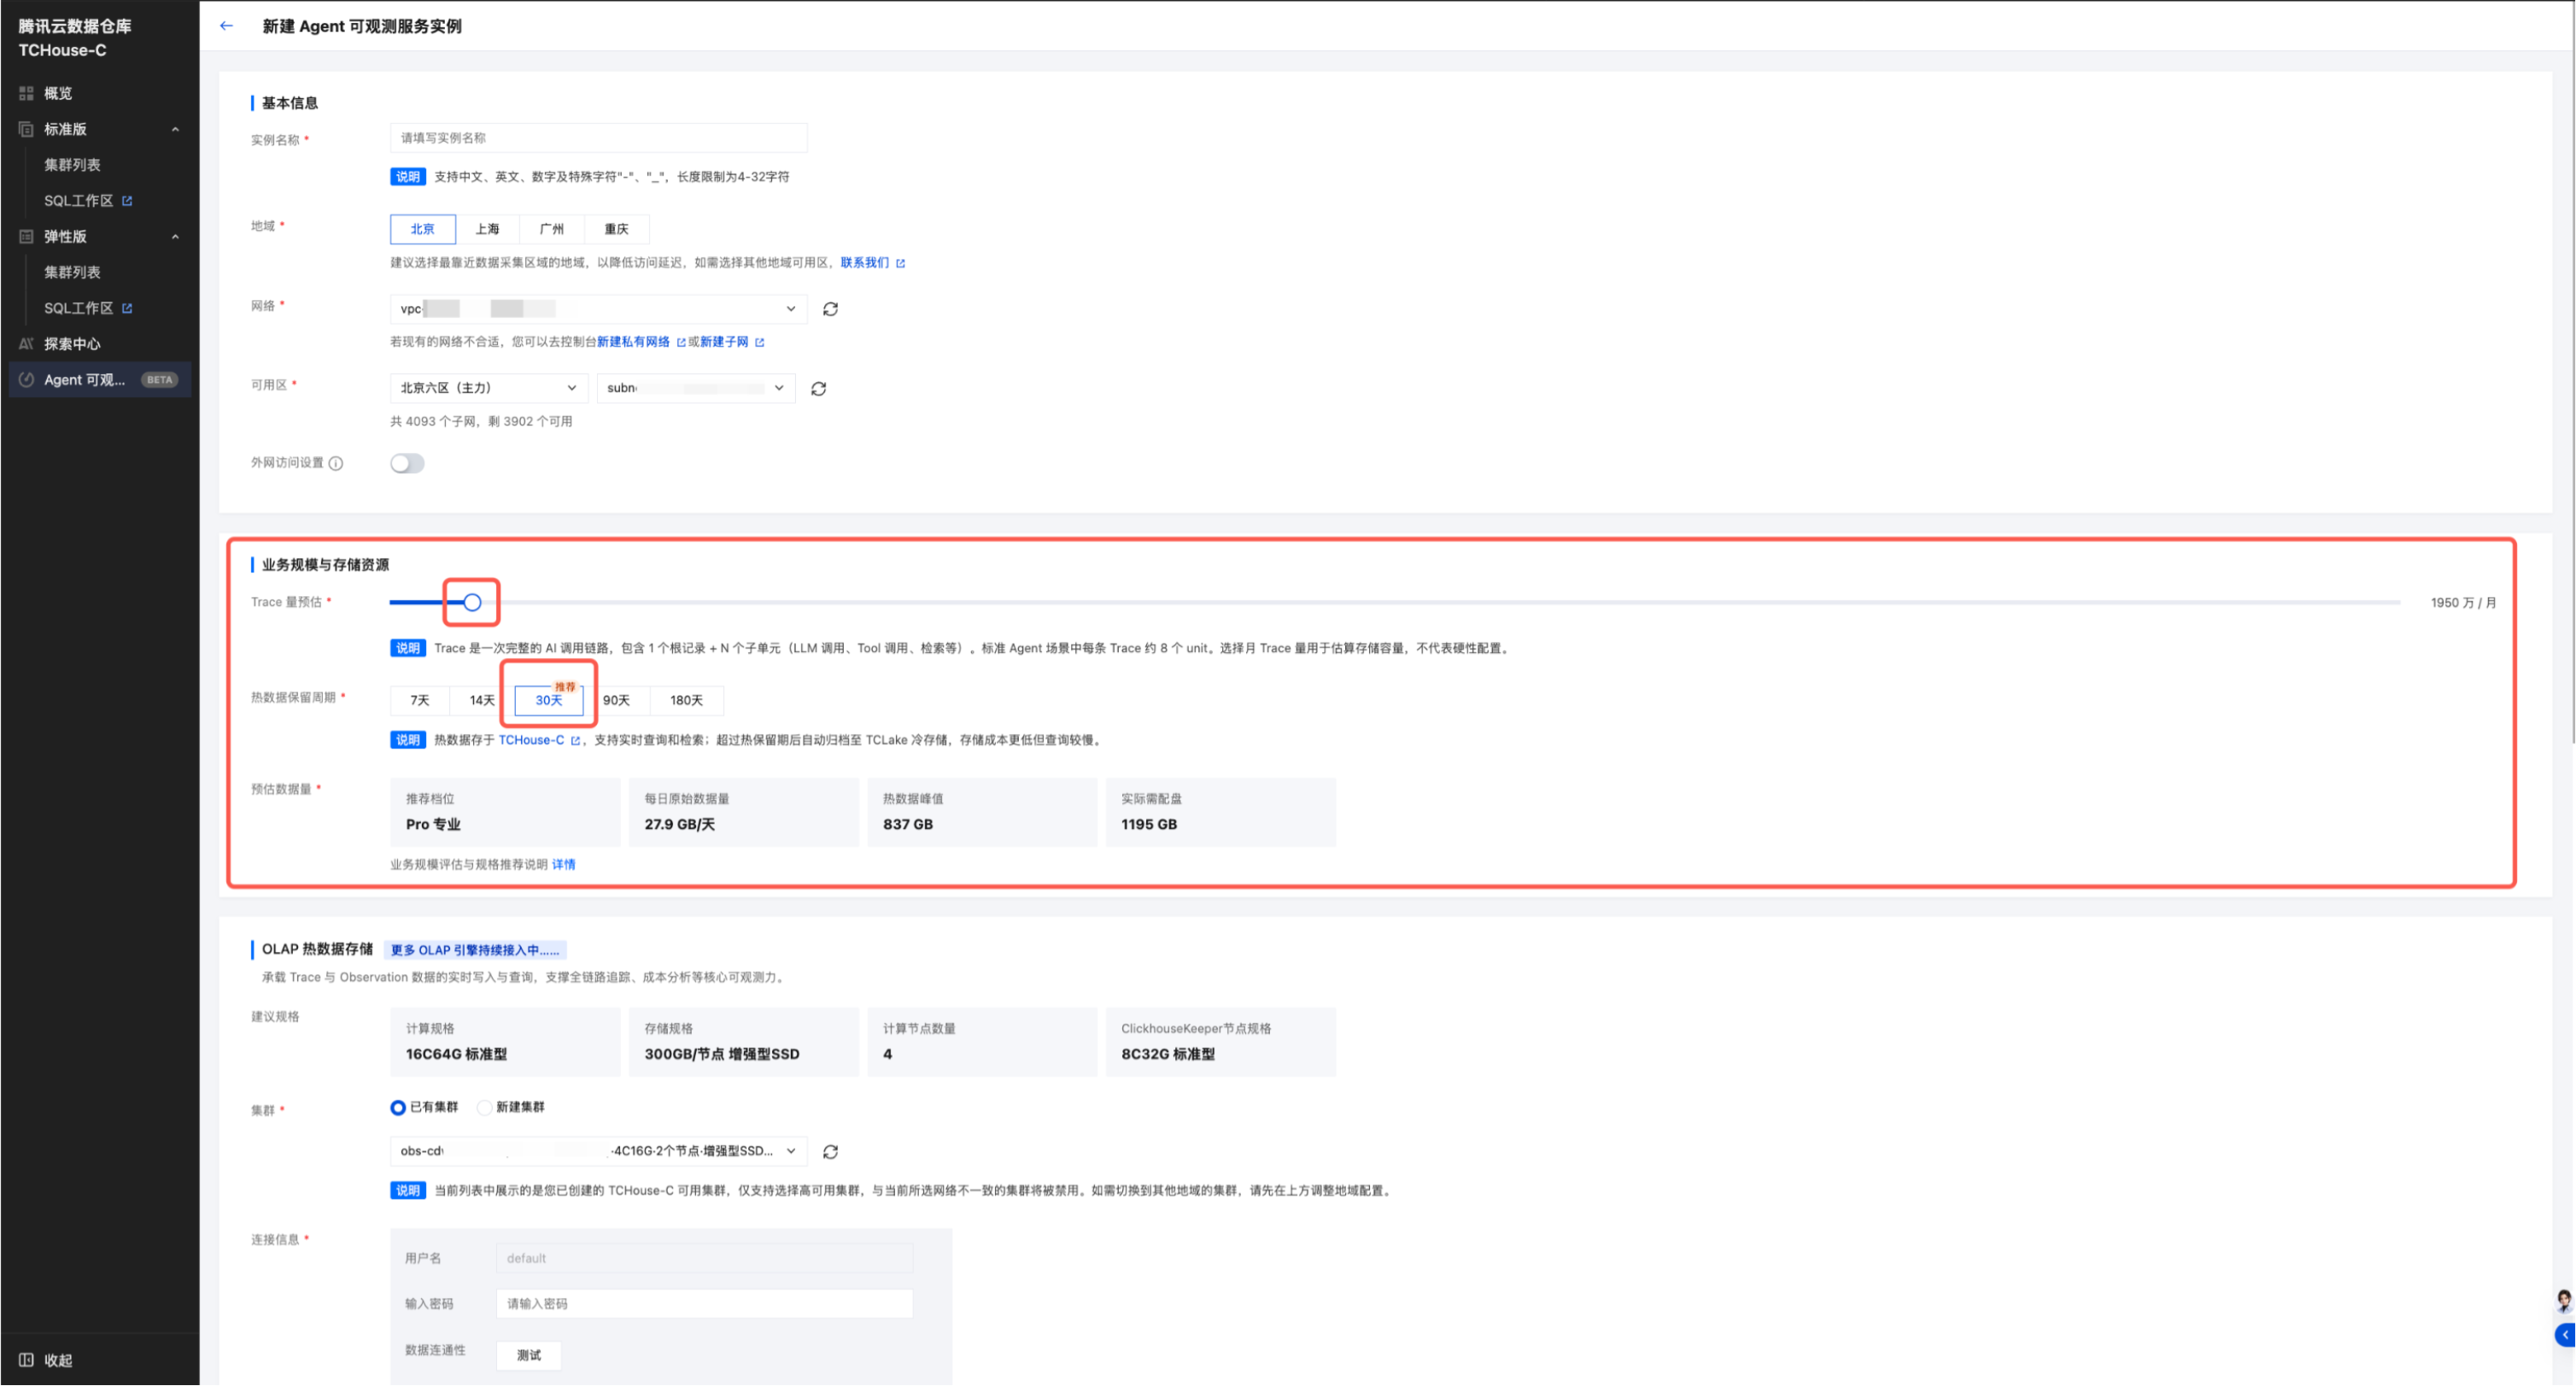Click the 新建子网 link
Viewport: 2576px width, 1386px height.
(x=724, y=343)
